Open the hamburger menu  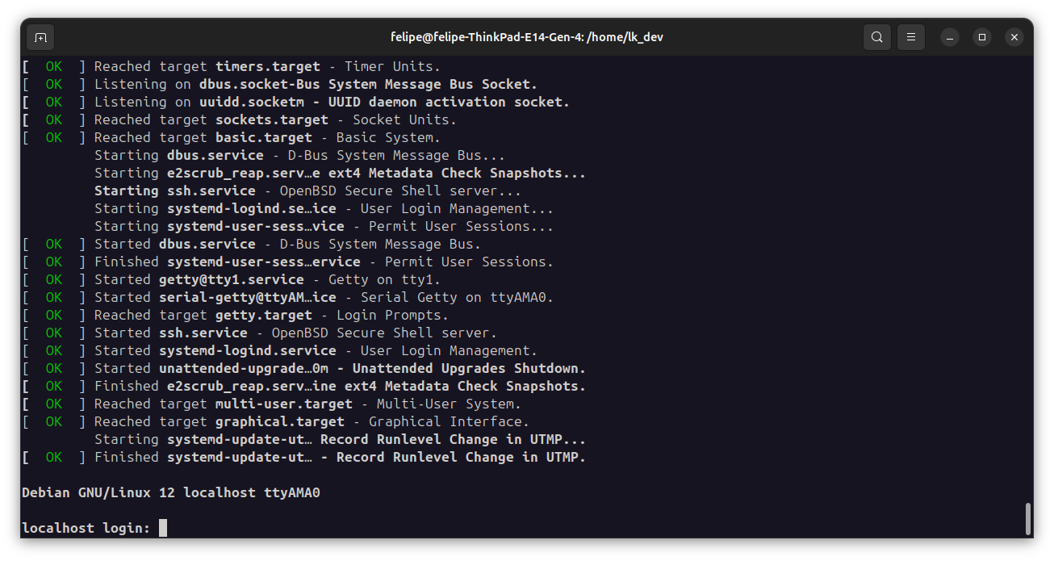coord(910,37)
